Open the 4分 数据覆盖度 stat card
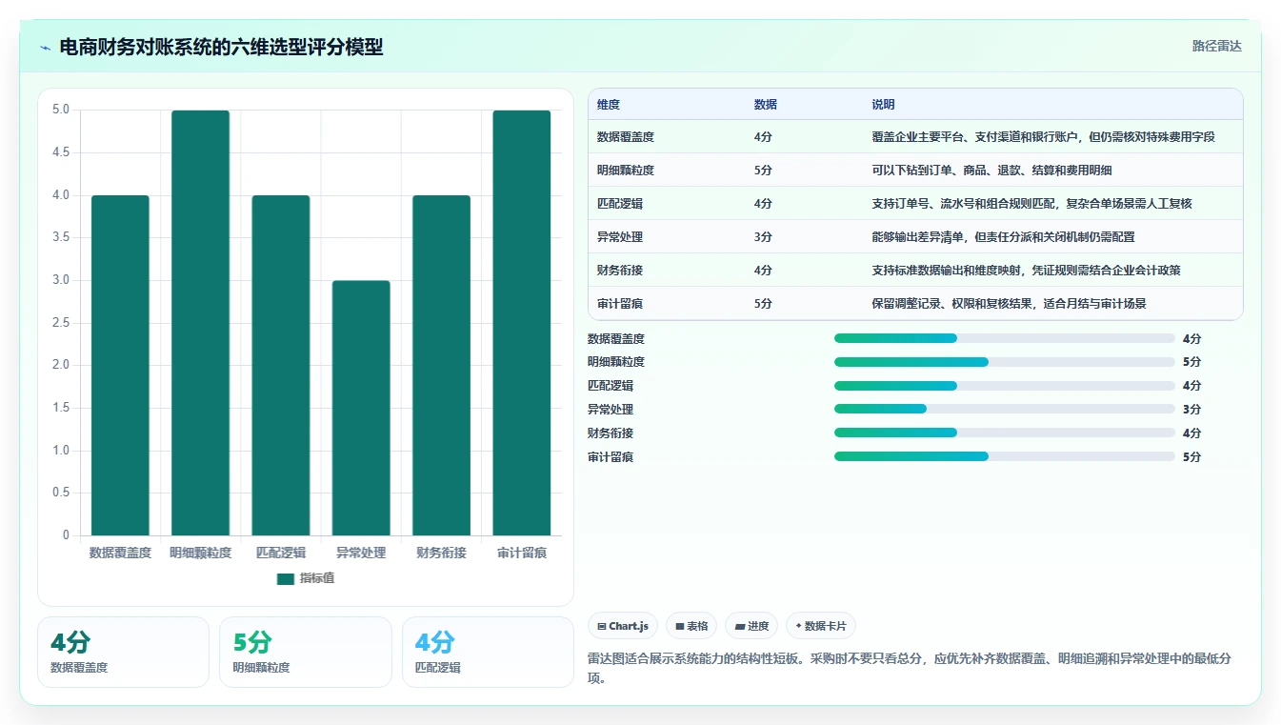 (123, 652)
